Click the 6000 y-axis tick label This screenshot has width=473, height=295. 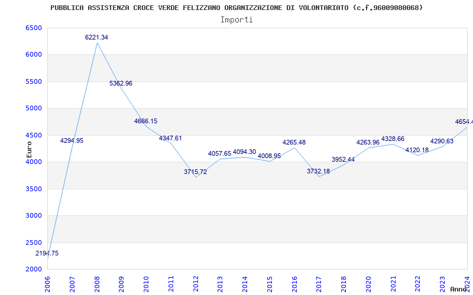pos(34,54)
